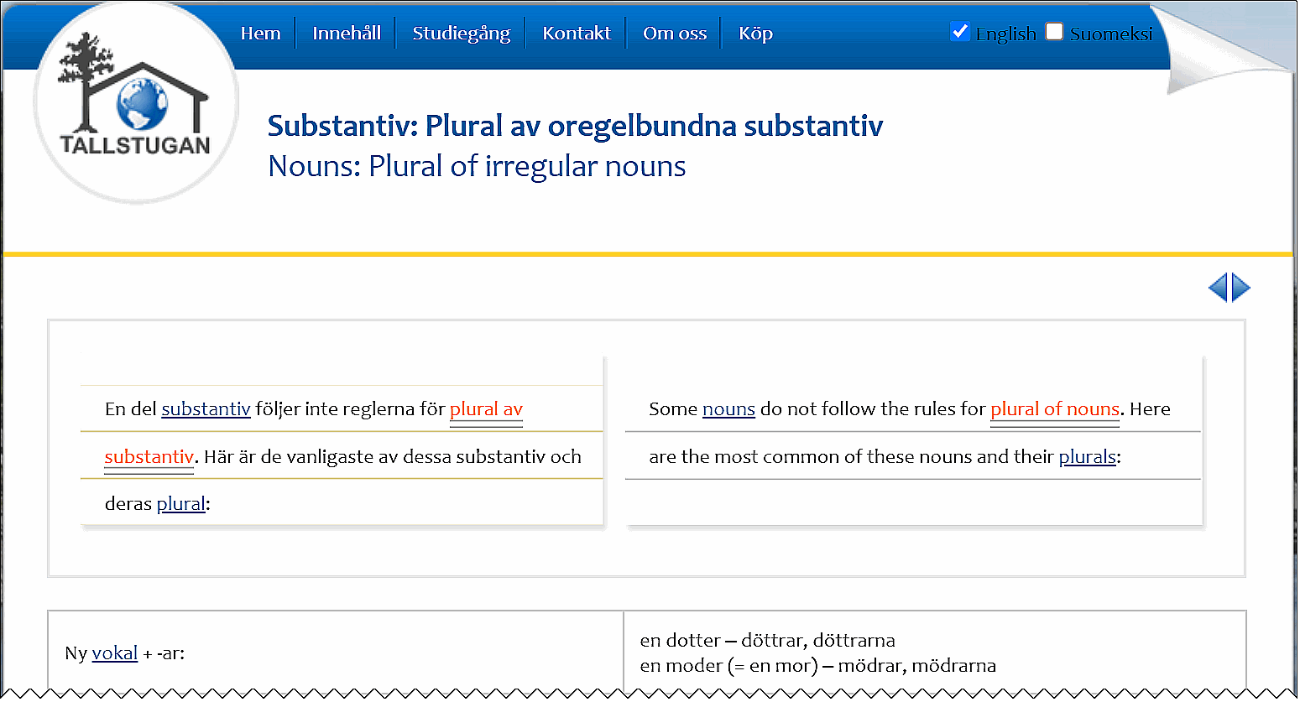Image resolution: width=1300 pixels, height=702 pixels.
Task: Select Om oss in navigation
Action: [674, 34]
